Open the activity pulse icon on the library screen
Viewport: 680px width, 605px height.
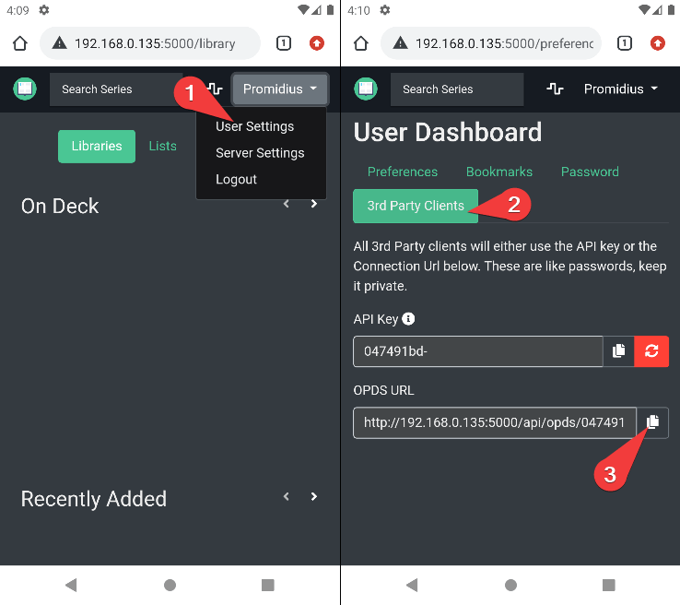point(215,89)
